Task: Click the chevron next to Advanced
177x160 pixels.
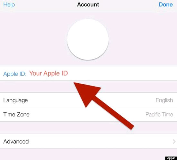Action: (x=174, y=141)
